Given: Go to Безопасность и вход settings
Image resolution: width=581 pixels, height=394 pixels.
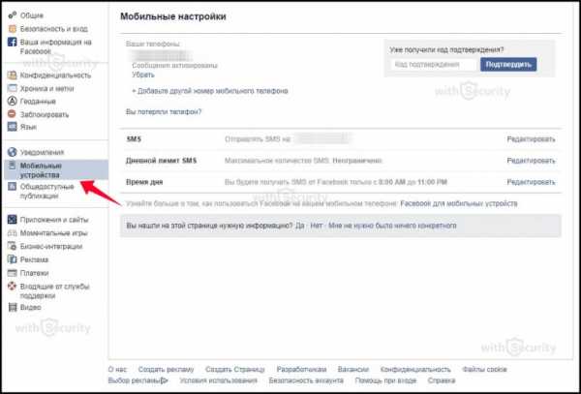Looking at the screenshot, I should click(x=53, y=29).
